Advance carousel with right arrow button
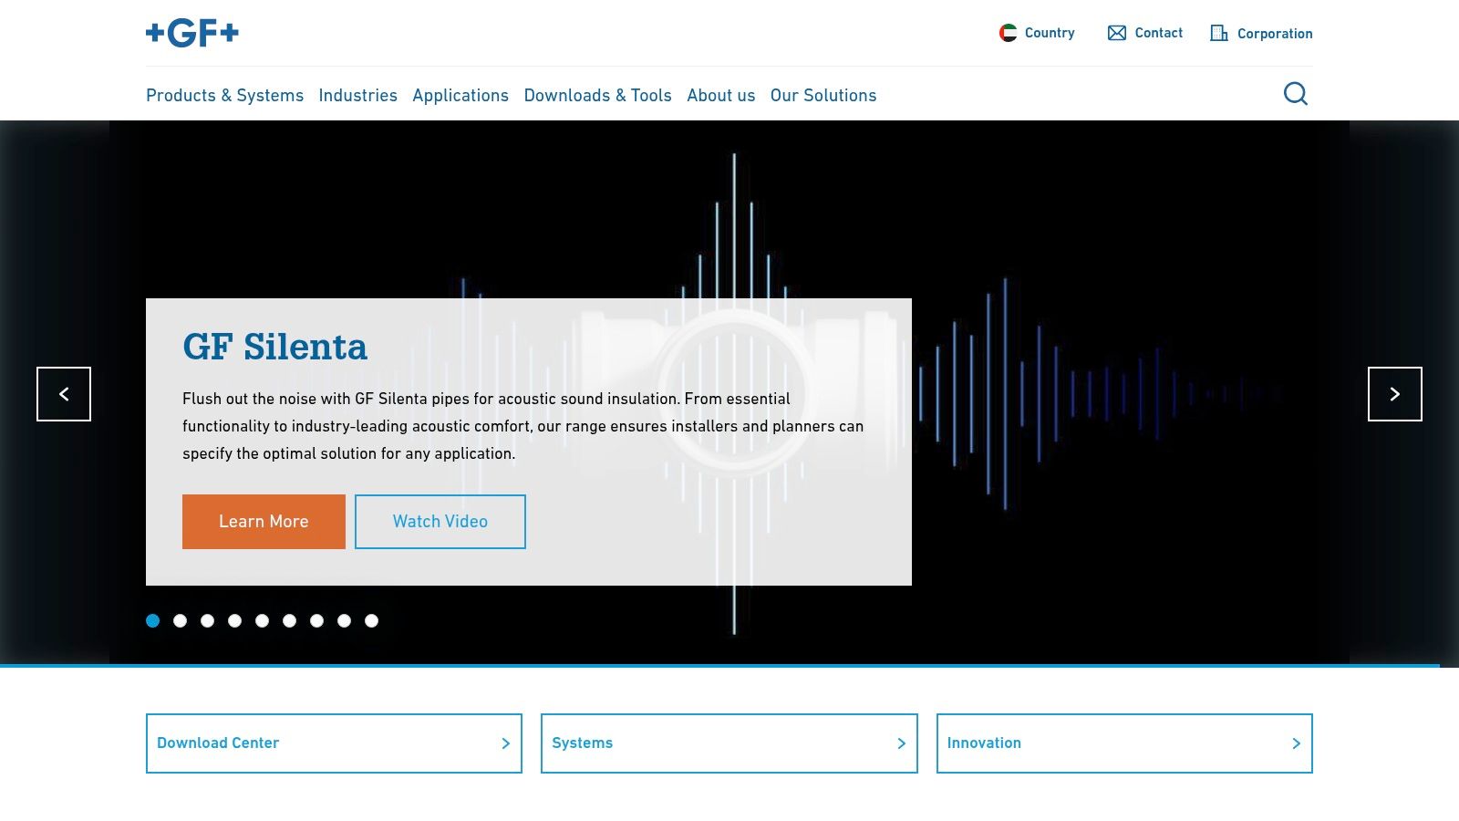 1394,394
